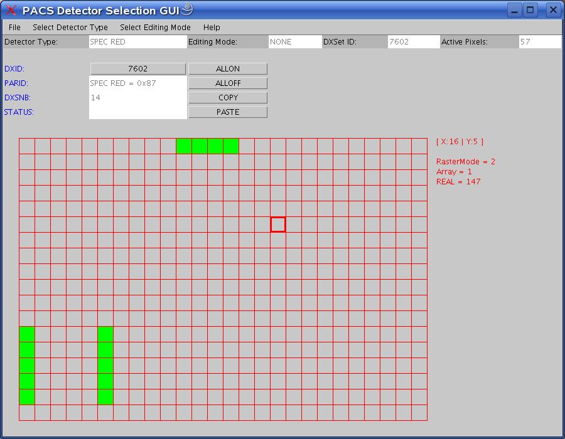The height and width of the screenshot is (439, 565).
Task: Toggle the bold red highlighted grid cell
Action: 278,225
